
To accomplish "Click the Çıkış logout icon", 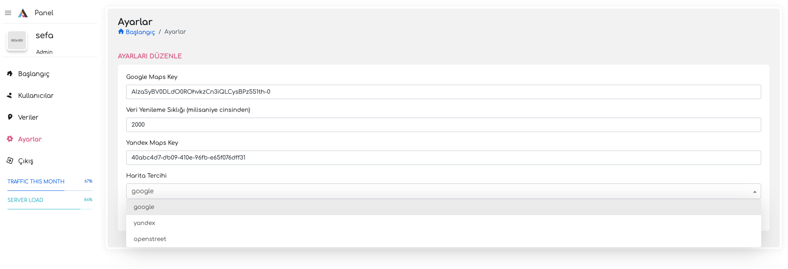I will (x=10, y=161).
